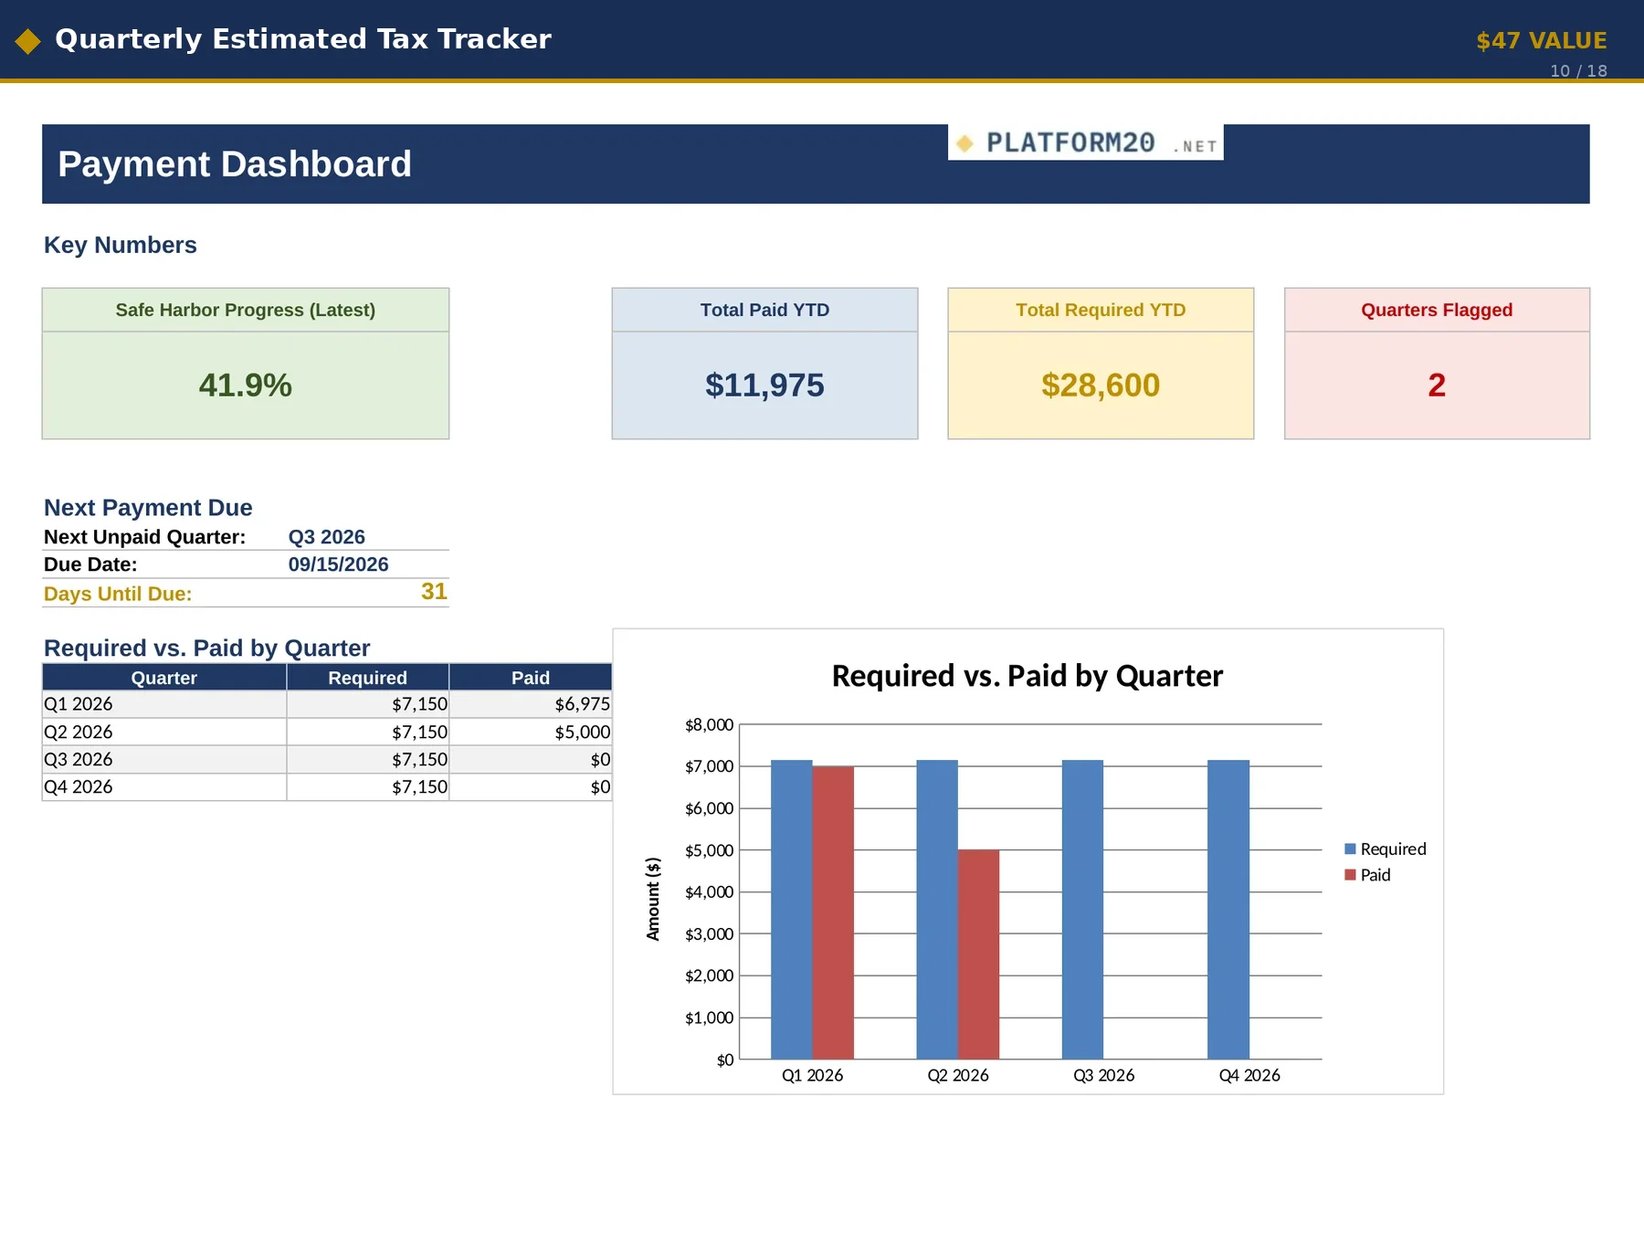
Task: Click the $28,600 total required value
Action: click(1101, 385)
